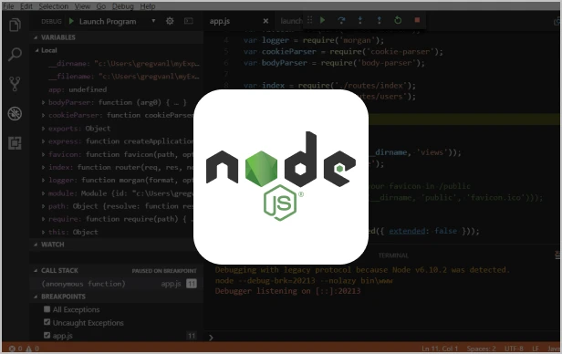Open Source Control branch icon

[x=15, y=84]
